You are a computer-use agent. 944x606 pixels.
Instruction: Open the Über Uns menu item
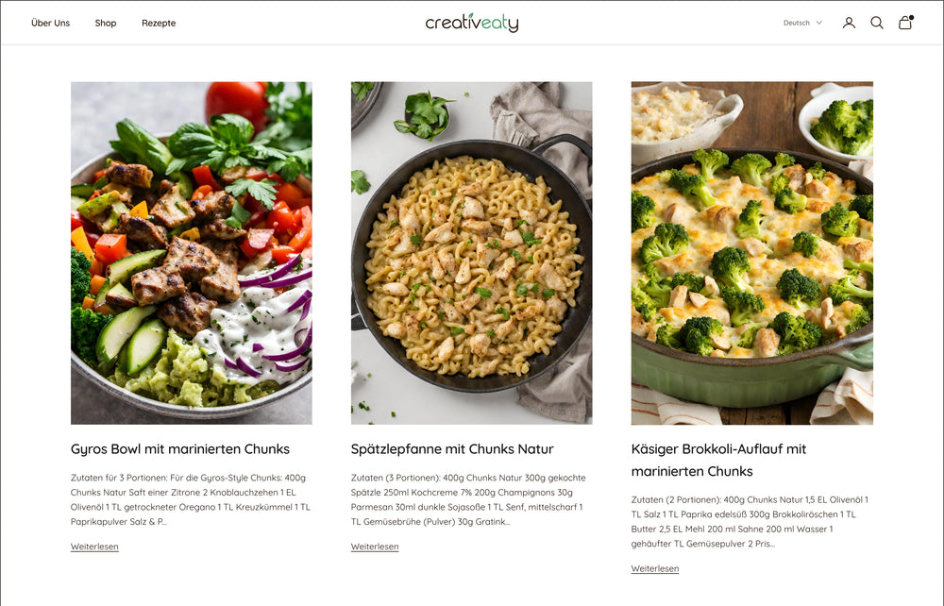[x=51, y=23]
